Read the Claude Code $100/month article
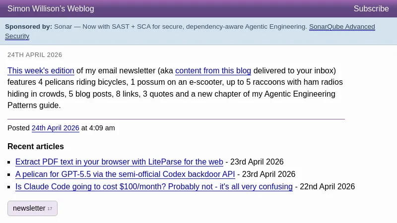 coord(154,187)
